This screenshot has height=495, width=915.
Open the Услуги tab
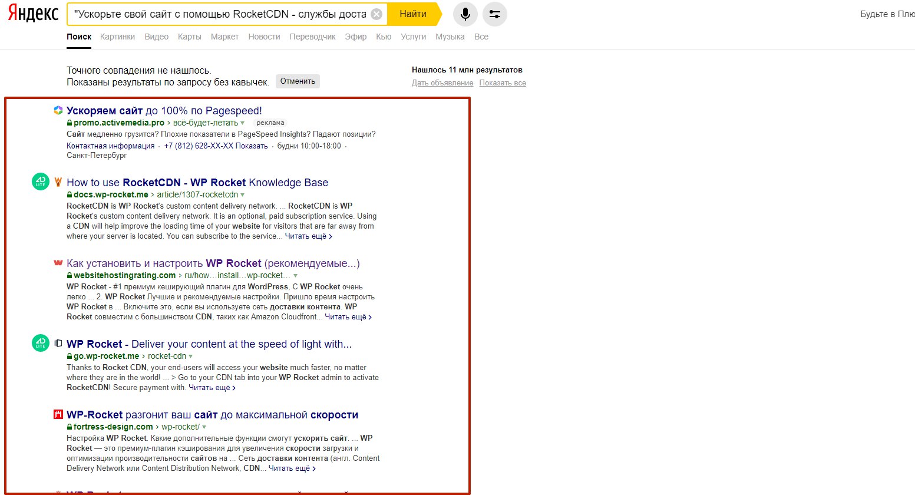tap(413, 37)
